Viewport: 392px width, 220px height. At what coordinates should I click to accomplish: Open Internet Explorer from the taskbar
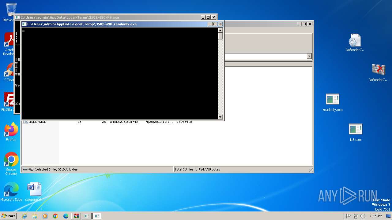point(24,216)
